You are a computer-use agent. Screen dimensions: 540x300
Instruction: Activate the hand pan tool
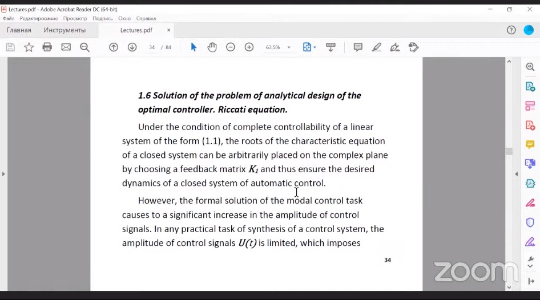click(212, 47)
